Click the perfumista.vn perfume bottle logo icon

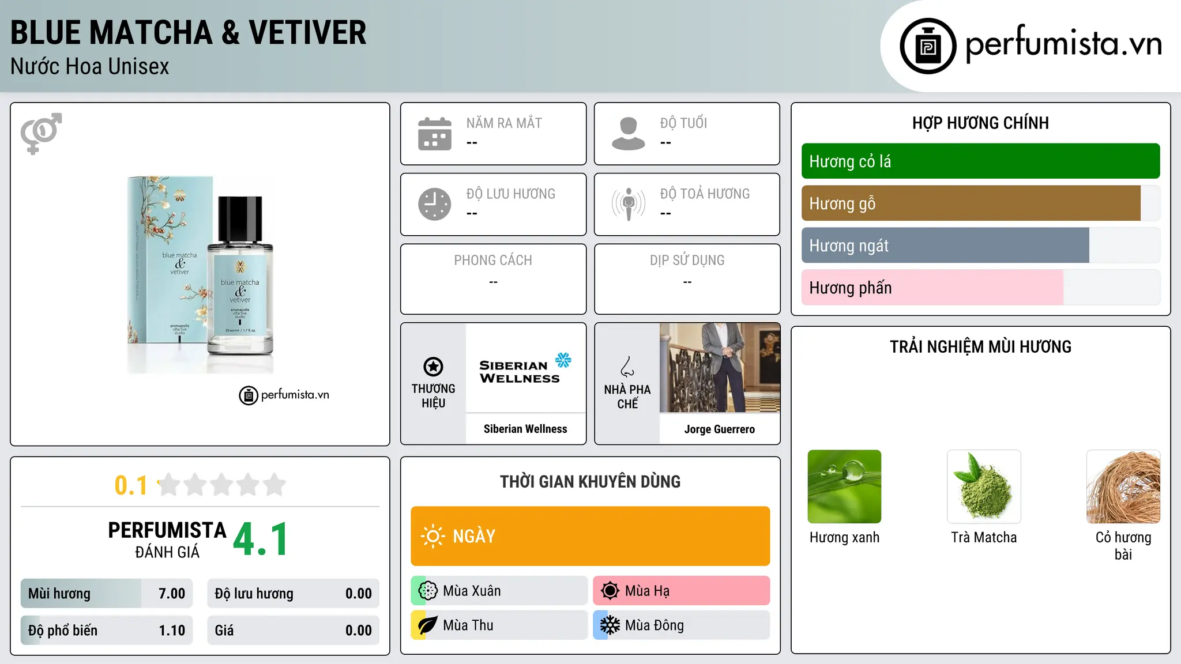[x=928, y=46]
